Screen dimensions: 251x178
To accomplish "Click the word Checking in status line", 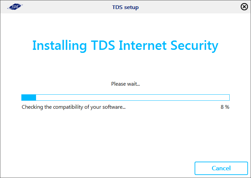I will coord(32,107).
